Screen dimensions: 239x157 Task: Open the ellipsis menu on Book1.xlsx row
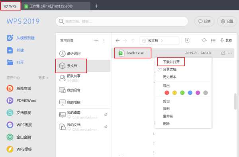230,53
